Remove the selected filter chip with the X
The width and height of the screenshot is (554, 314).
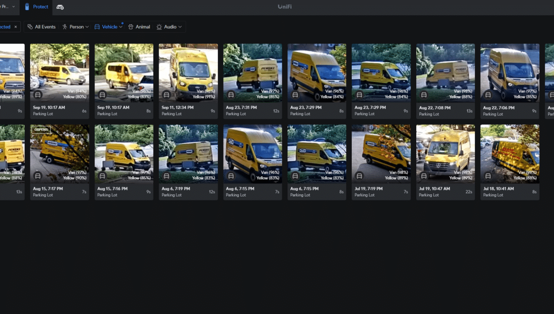click(16, 27)
